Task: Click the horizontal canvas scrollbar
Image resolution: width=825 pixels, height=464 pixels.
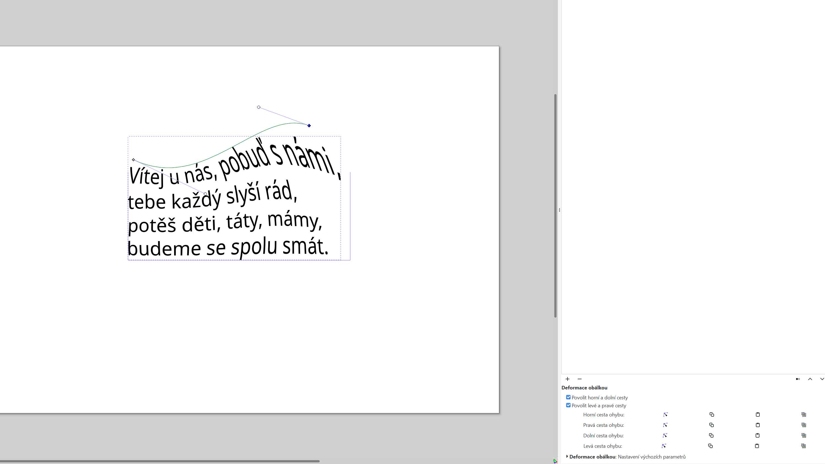Action: coord(160,461)
